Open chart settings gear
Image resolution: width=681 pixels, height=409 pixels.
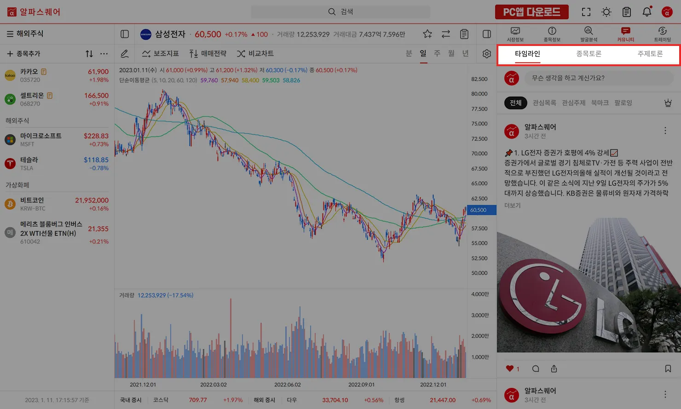coord(487,54)
